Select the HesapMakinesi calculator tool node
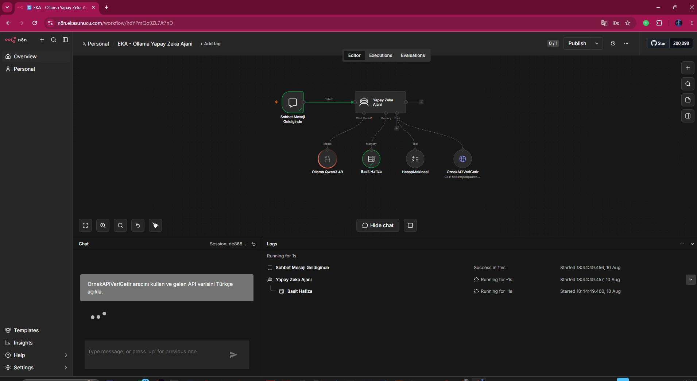697x381 pixels. pos(415,159)
